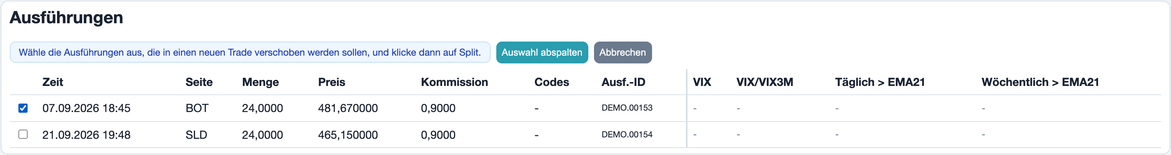Click the SLD row price 465,150000
1171x155 pixels.
[x=348, y=135]
